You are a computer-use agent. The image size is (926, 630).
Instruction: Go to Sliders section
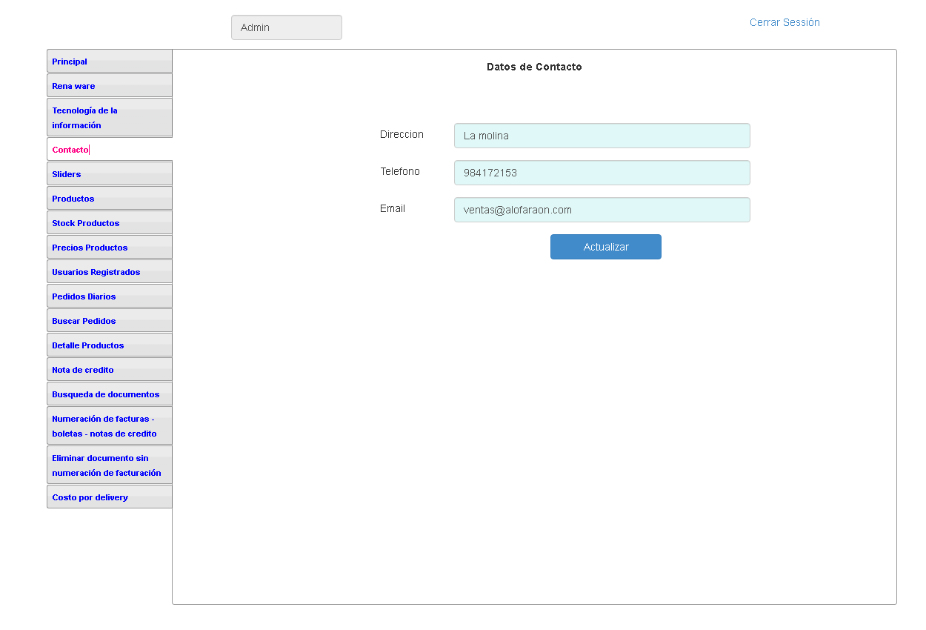(67, 174)
